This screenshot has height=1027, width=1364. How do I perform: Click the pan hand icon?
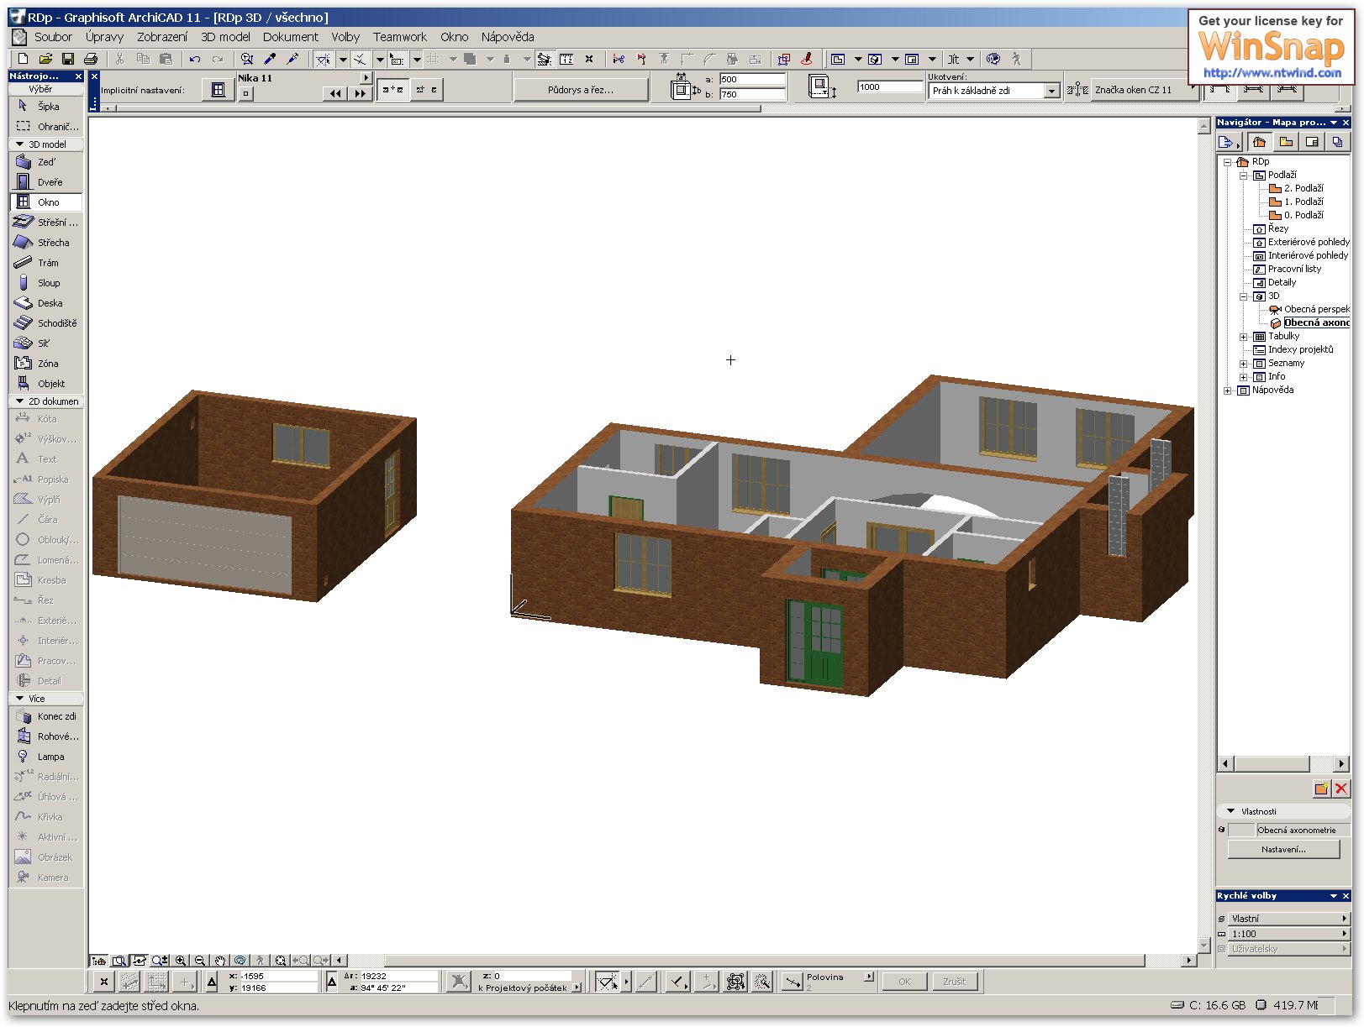(220, 960)
